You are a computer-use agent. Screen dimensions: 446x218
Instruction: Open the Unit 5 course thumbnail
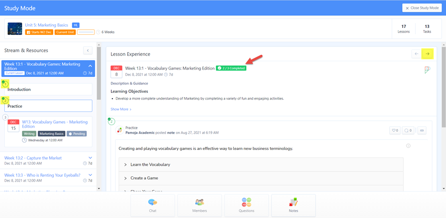15,29
